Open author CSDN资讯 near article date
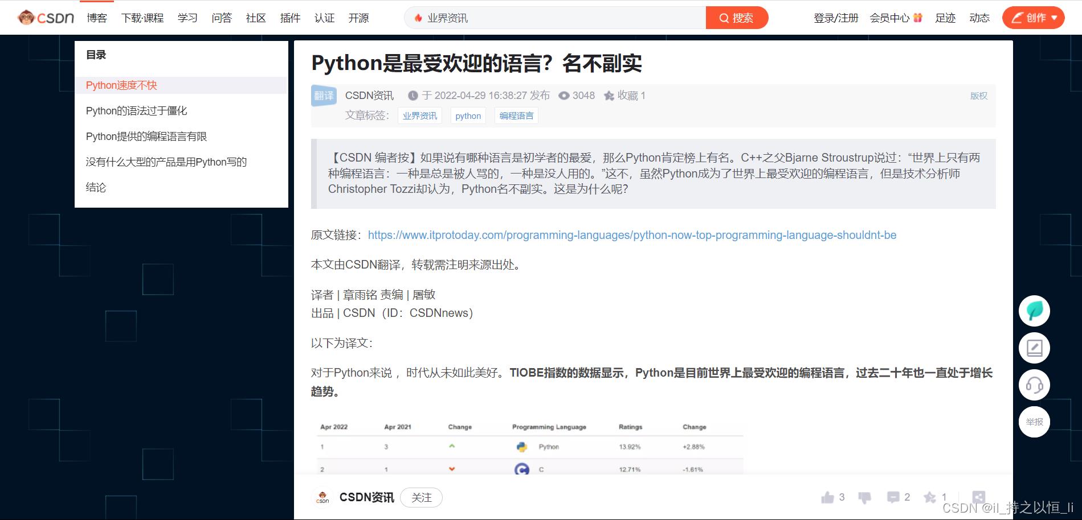Viewport: 1082px width, 520px height. (x=369, y=96)
